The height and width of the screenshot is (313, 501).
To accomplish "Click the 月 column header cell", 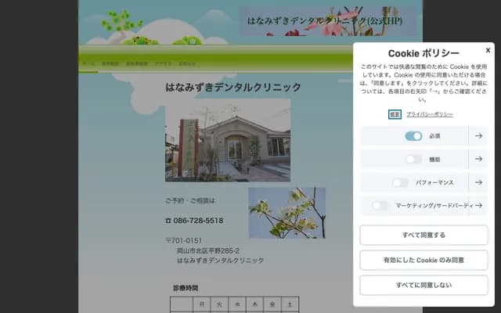I will click(x=202, y=304).
